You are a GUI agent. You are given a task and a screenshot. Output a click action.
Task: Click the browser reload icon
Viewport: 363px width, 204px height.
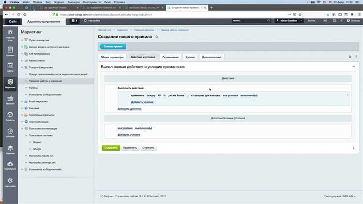[19, 15]
